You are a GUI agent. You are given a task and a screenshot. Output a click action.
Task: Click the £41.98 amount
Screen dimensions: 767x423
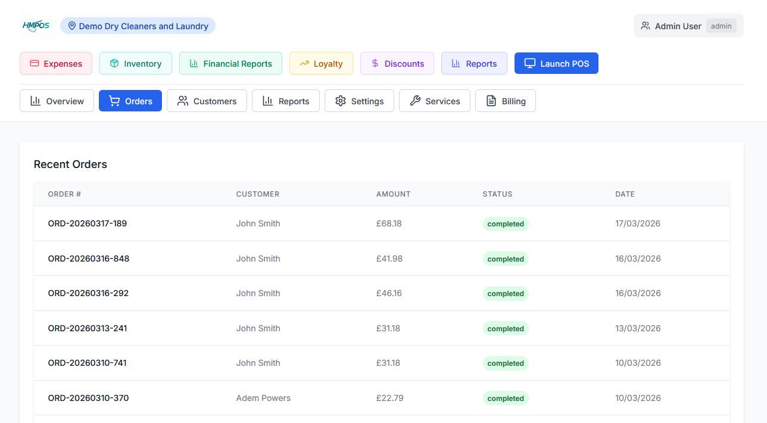[389, 259]
